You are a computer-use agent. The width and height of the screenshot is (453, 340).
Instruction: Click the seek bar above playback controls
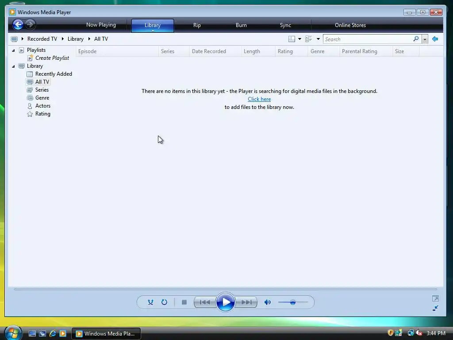click(x=225, y=289)
